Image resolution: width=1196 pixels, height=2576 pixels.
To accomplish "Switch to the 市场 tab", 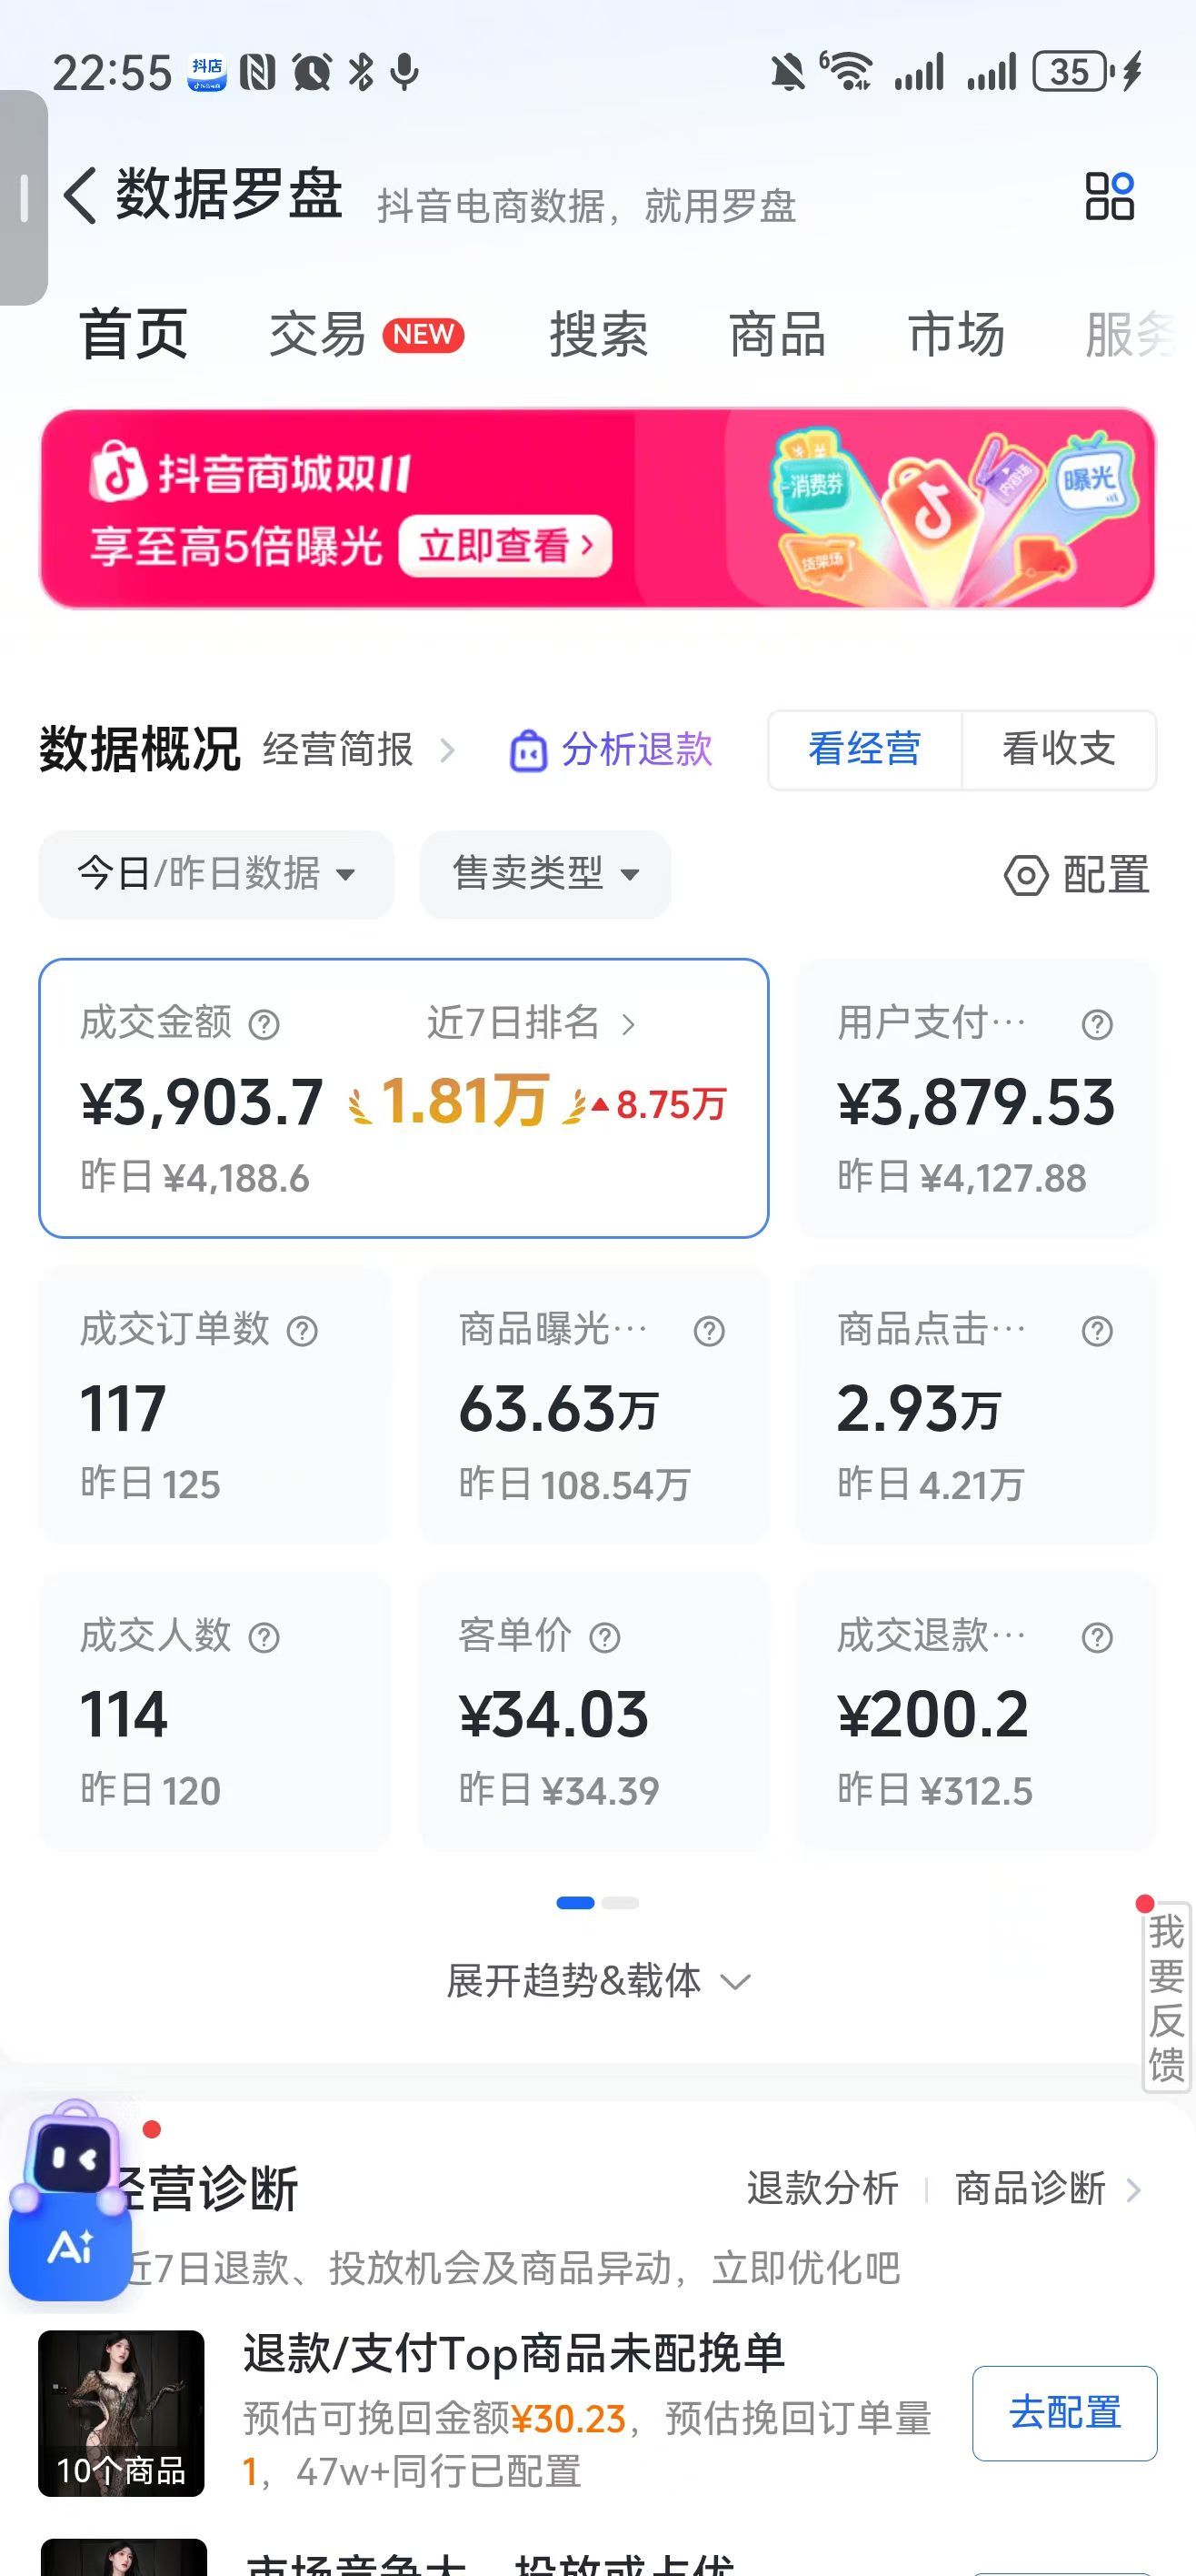I will [956, 334].
